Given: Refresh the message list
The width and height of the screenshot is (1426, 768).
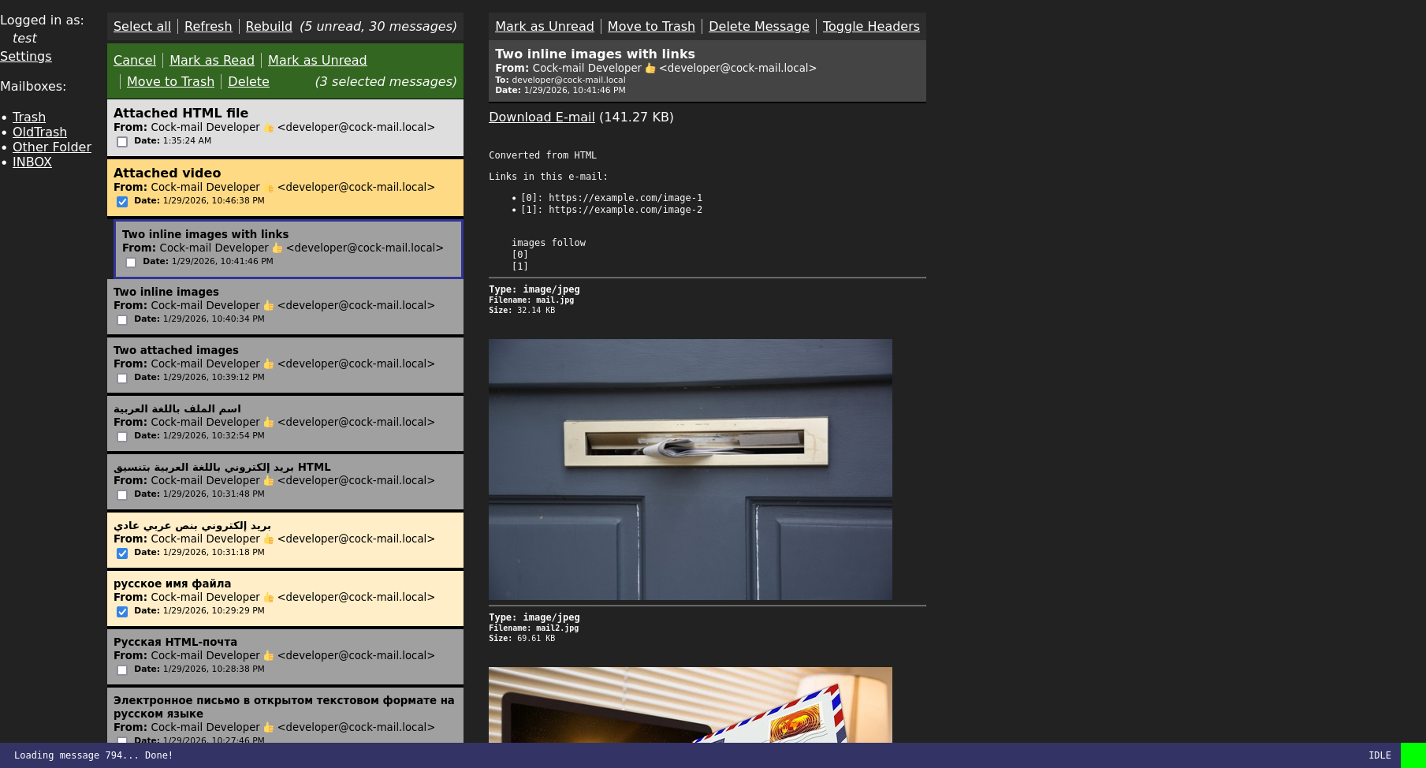Looking at the screenshot, I should pyautogui.click(x=208, y=26).
